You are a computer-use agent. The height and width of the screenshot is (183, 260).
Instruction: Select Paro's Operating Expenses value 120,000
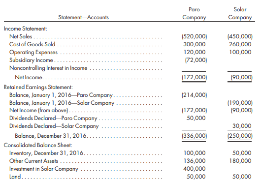(195, 52)
